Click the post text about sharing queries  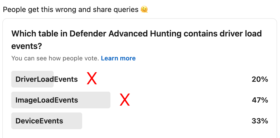click(x=71, y=10)
